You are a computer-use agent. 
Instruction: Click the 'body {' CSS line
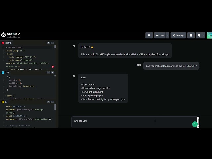coord(10,96)
